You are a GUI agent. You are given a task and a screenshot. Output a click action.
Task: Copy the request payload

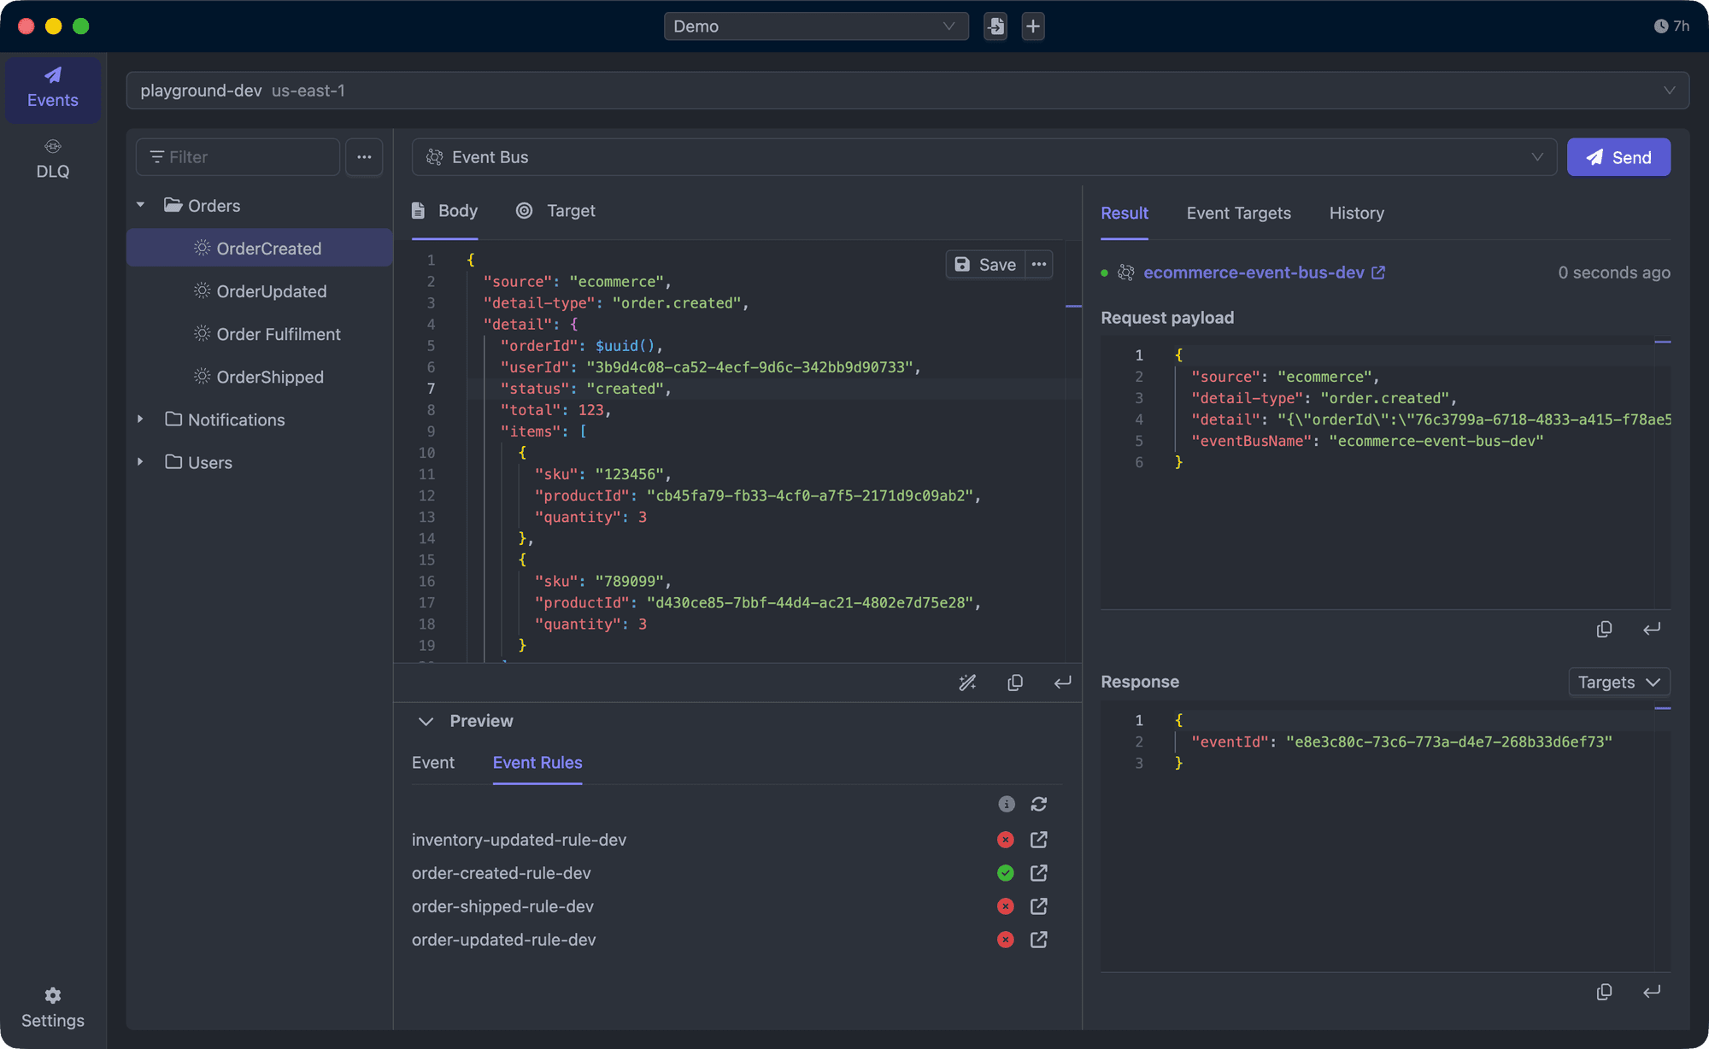(1605, 629)
